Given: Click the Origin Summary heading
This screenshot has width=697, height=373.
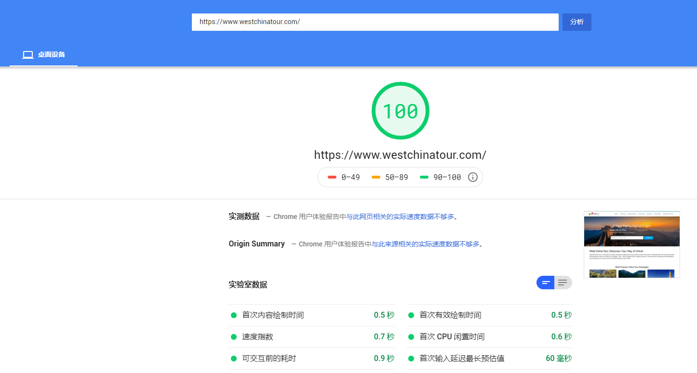Looking at the screenshot, I should point(257,244).
